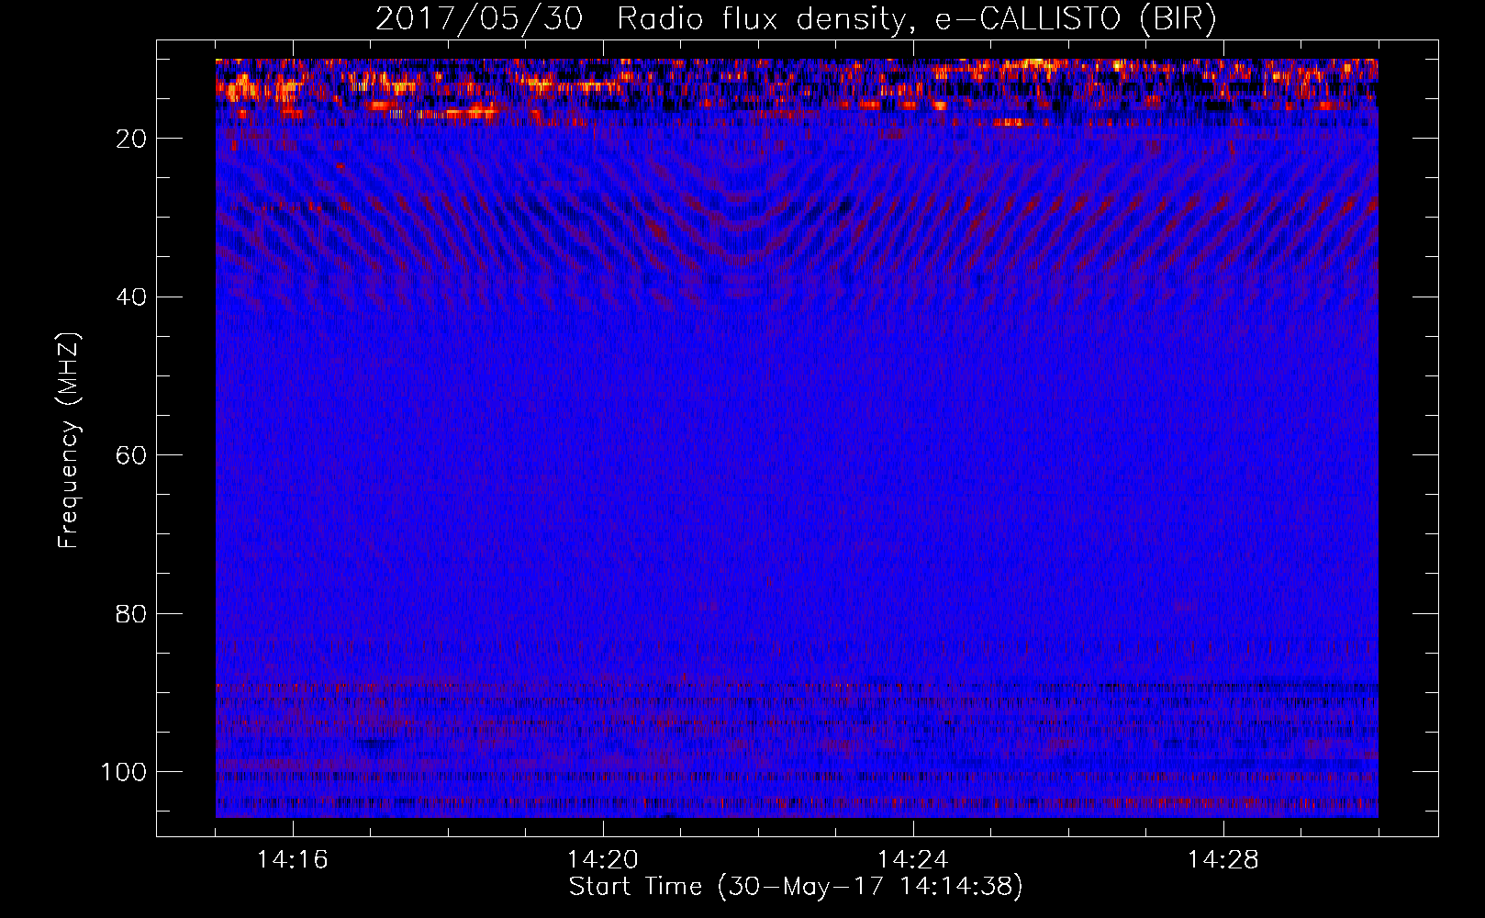Click the 80 MHz frequency tick label
This screenshot has width=1485, height=918.
tap(132, 613)
